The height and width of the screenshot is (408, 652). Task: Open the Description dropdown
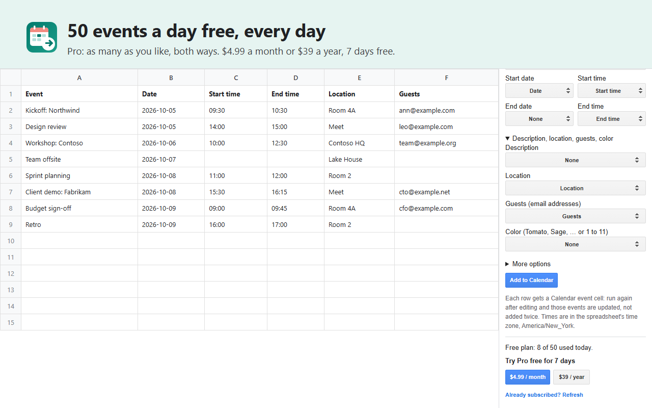576,160
